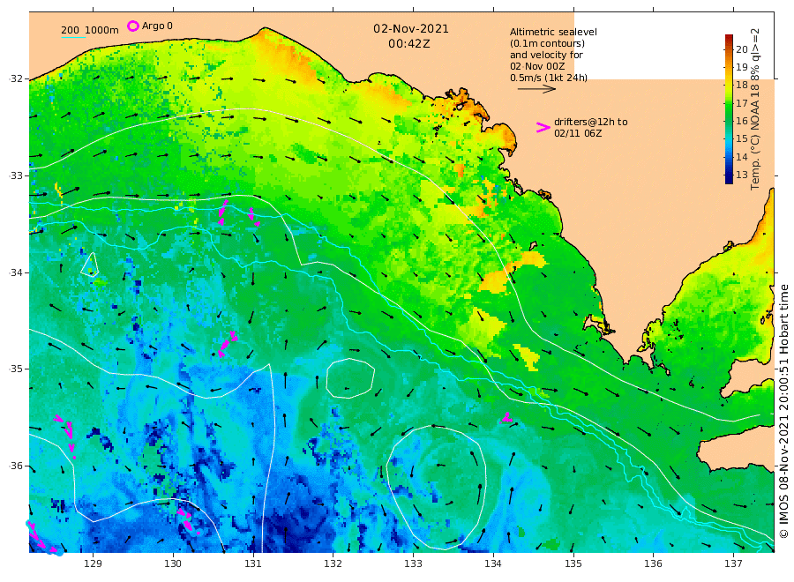Viewport: 794px width, 582px height.
Task: Click the magenta drifter track near 128.7E, 35.7S
Action: pyautogui.click(x=66, y=436)
